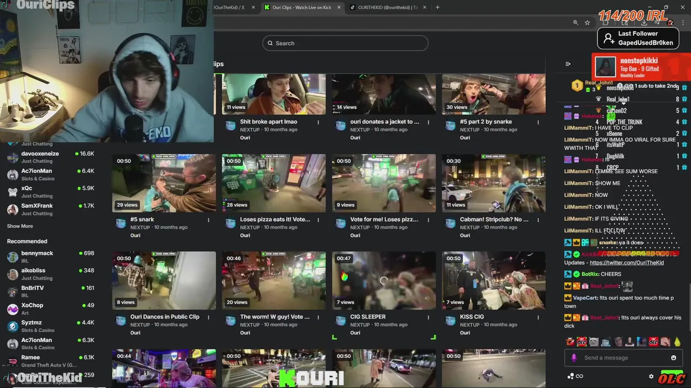Open the twitter.com/OuriTheKid link in chat
Image resolution: width=691 pixels, height=388 pixels.
point(627,262)
